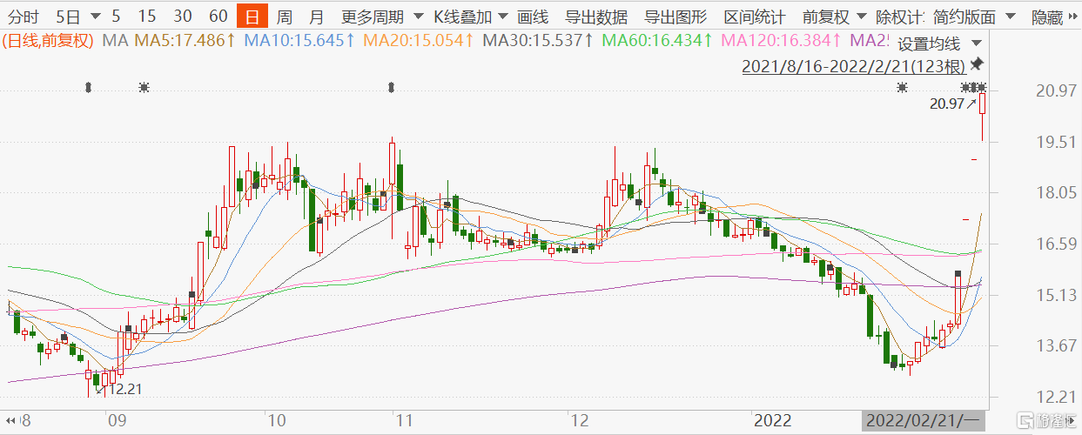1082x435 pixels.
Task: Select the 60-minute period tab
Action: click(218, 17)
